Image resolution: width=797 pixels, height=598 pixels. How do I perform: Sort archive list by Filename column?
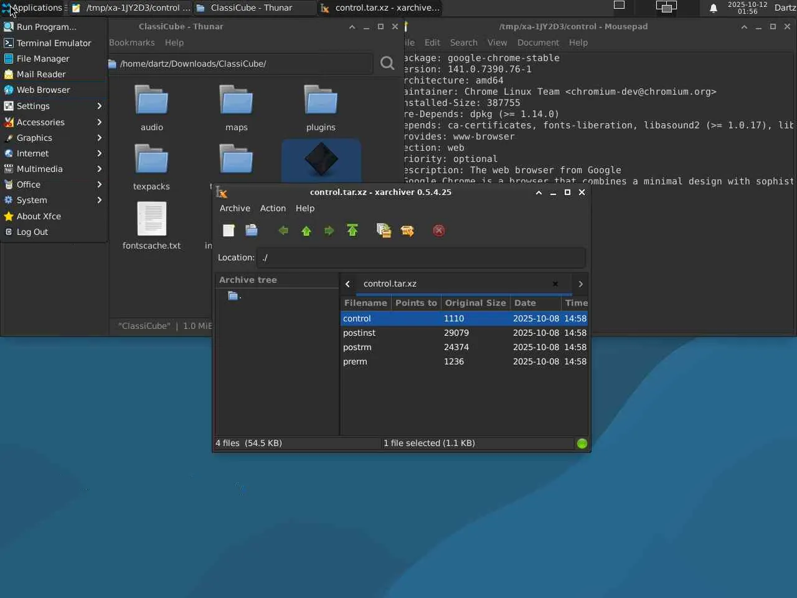pos(365,303)
